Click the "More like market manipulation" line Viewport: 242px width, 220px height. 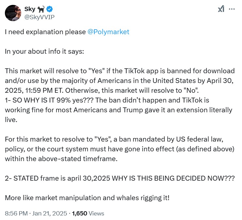click(x=87, y=198)
